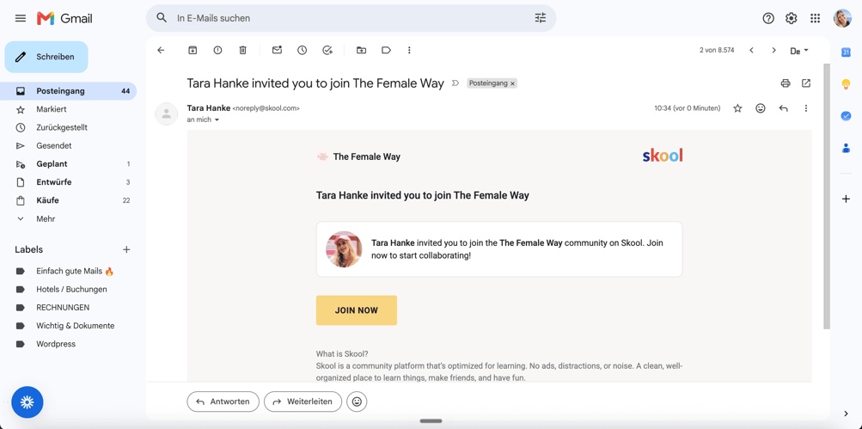Click Antworten button
The image size is (862, 429).
point(223,401)
